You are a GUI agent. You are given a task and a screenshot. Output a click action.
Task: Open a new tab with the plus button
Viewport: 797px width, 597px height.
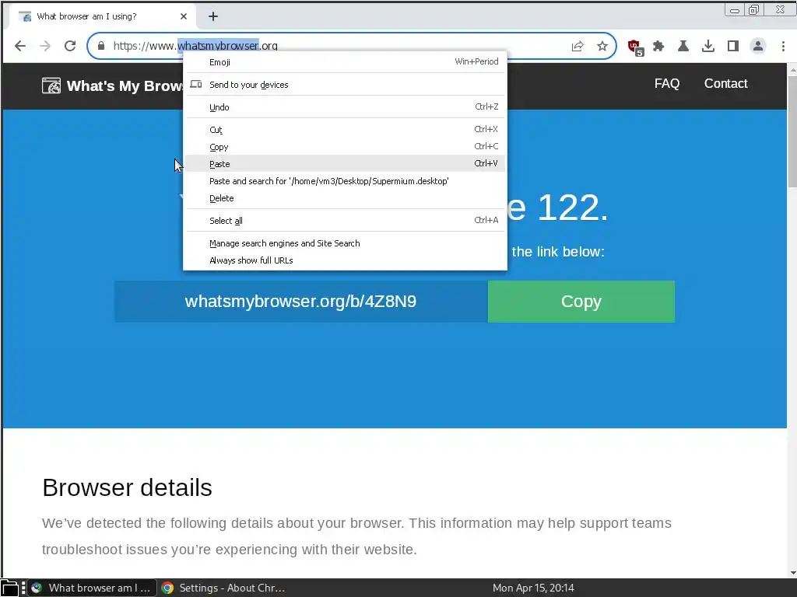click(x=213, y=17)
